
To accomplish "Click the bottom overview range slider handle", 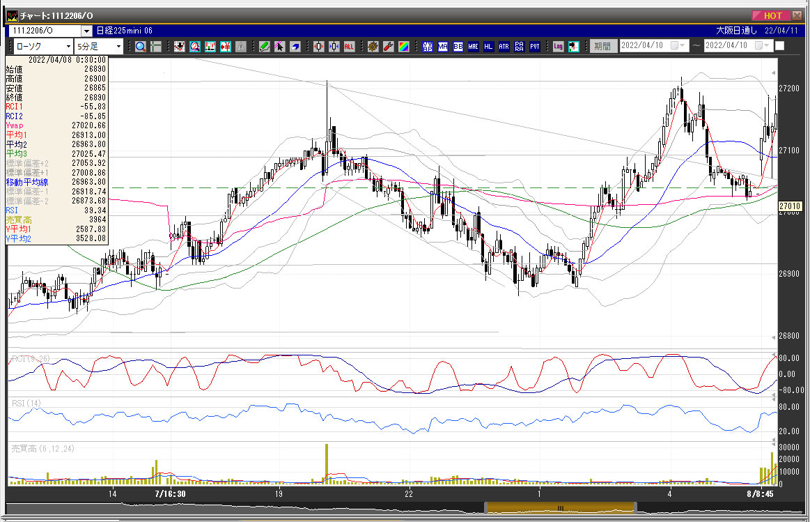I will click(561, 509).
